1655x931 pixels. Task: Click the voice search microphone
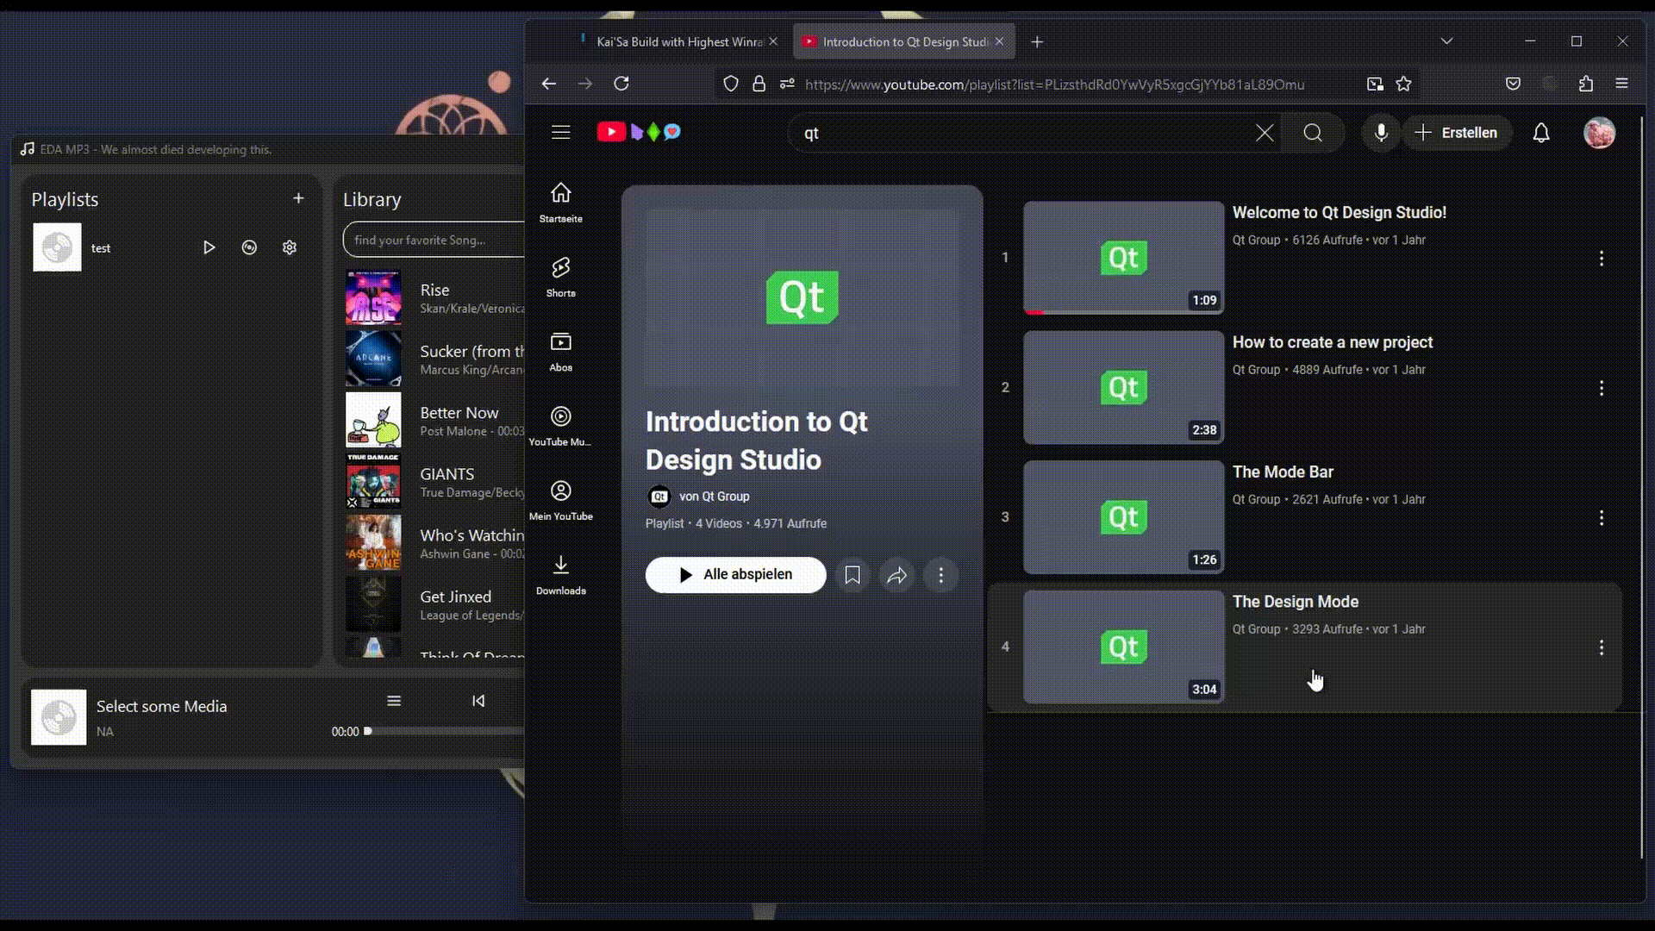(1381, 133)
